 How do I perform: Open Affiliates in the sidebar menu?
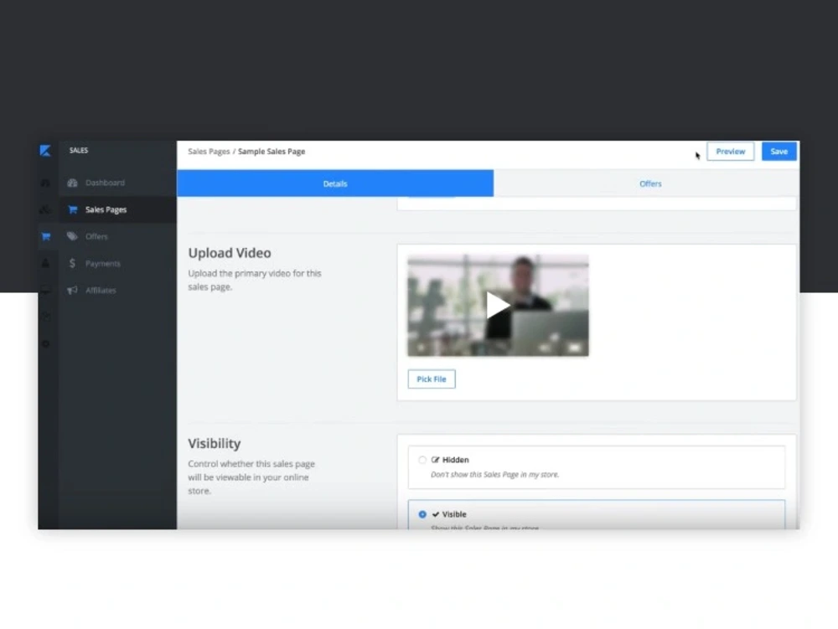pyautogui.click(x=117, y=290)
